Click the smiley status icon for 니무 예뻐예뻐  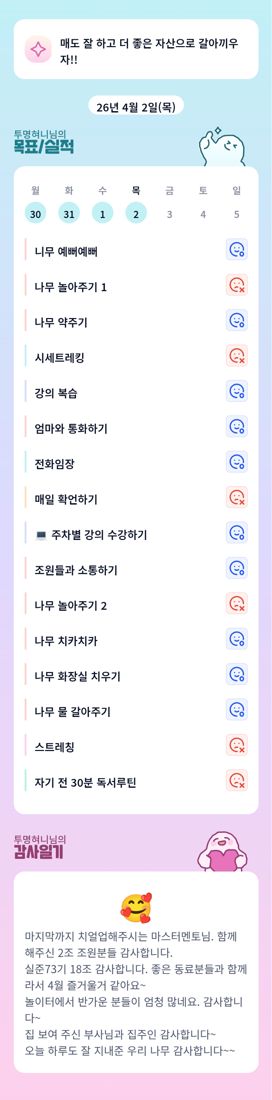[236, 249]
